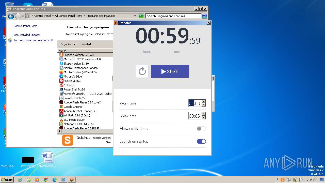Toggle the Allow notifications switch
Image resolution: width=325 pixels, height=183 pixels.
[201, 129]
